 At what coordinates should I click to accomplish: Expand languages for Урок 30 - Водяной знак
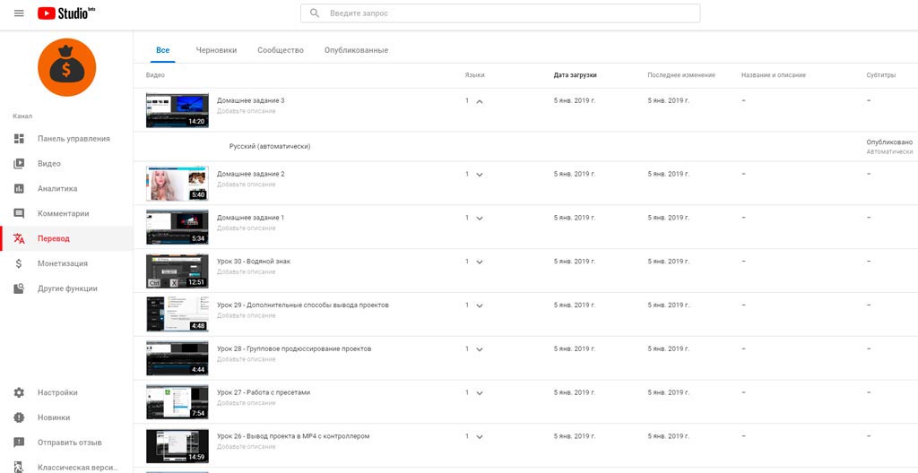(x=480, y=262)
